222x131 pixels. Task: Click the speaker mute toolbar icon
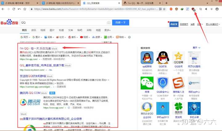206,9
